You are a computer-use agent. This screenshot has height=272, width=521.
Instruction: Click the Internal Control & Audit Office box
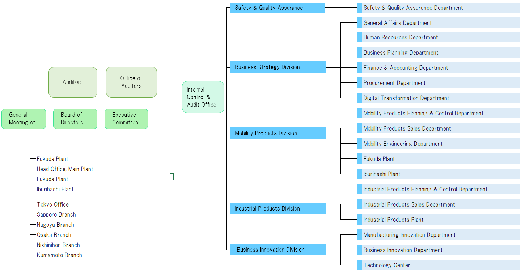pos(203,97)
